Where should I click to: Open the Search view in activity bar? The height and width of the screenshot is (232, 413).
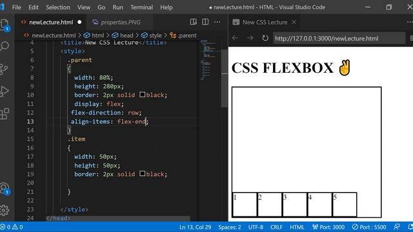(5, 46)
